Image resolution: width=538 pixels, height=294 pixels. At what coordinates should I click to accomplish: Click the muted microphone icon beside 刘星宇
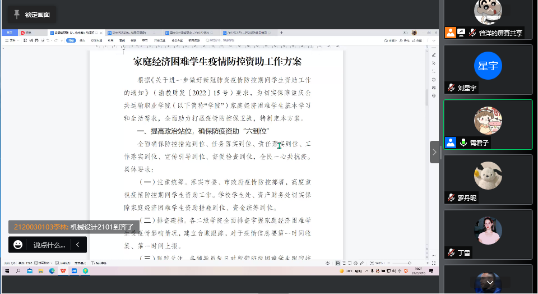pos(451,88)
